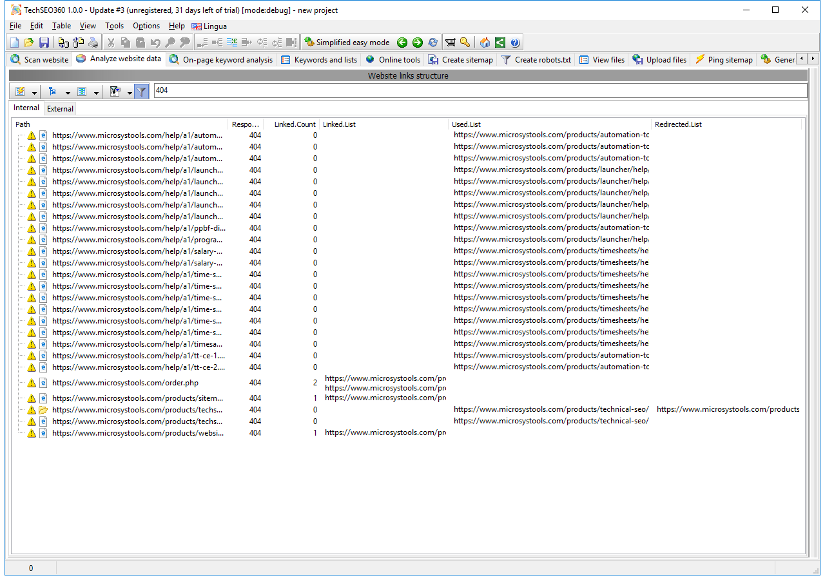Image resolution: width=825 pixels, height=580 pixels.
Task: Click the New project blank page icon
Action: point(14,43)
